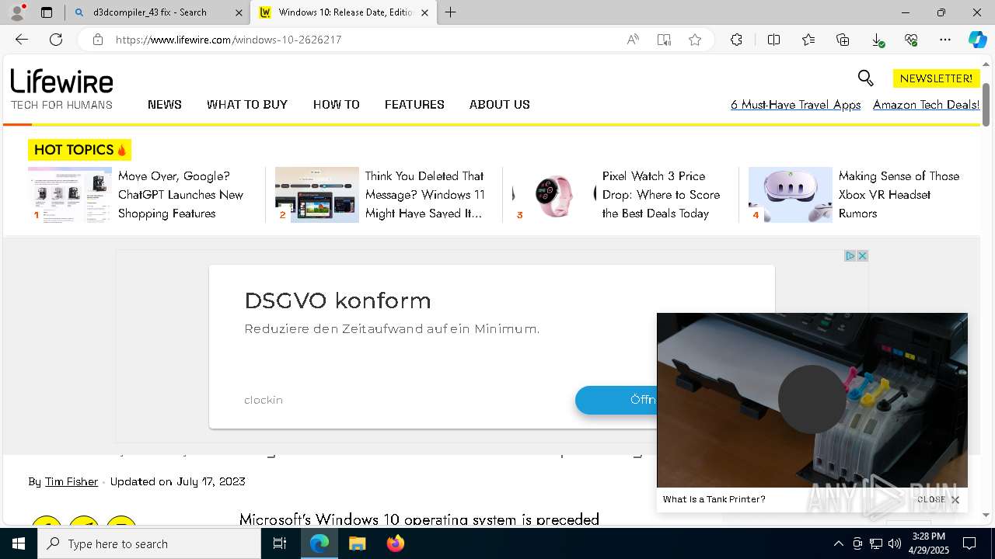The height and width of the screenshot is (559, 995).
Task: Open AdChoices info triangle icon
Action: click(850, 255)
